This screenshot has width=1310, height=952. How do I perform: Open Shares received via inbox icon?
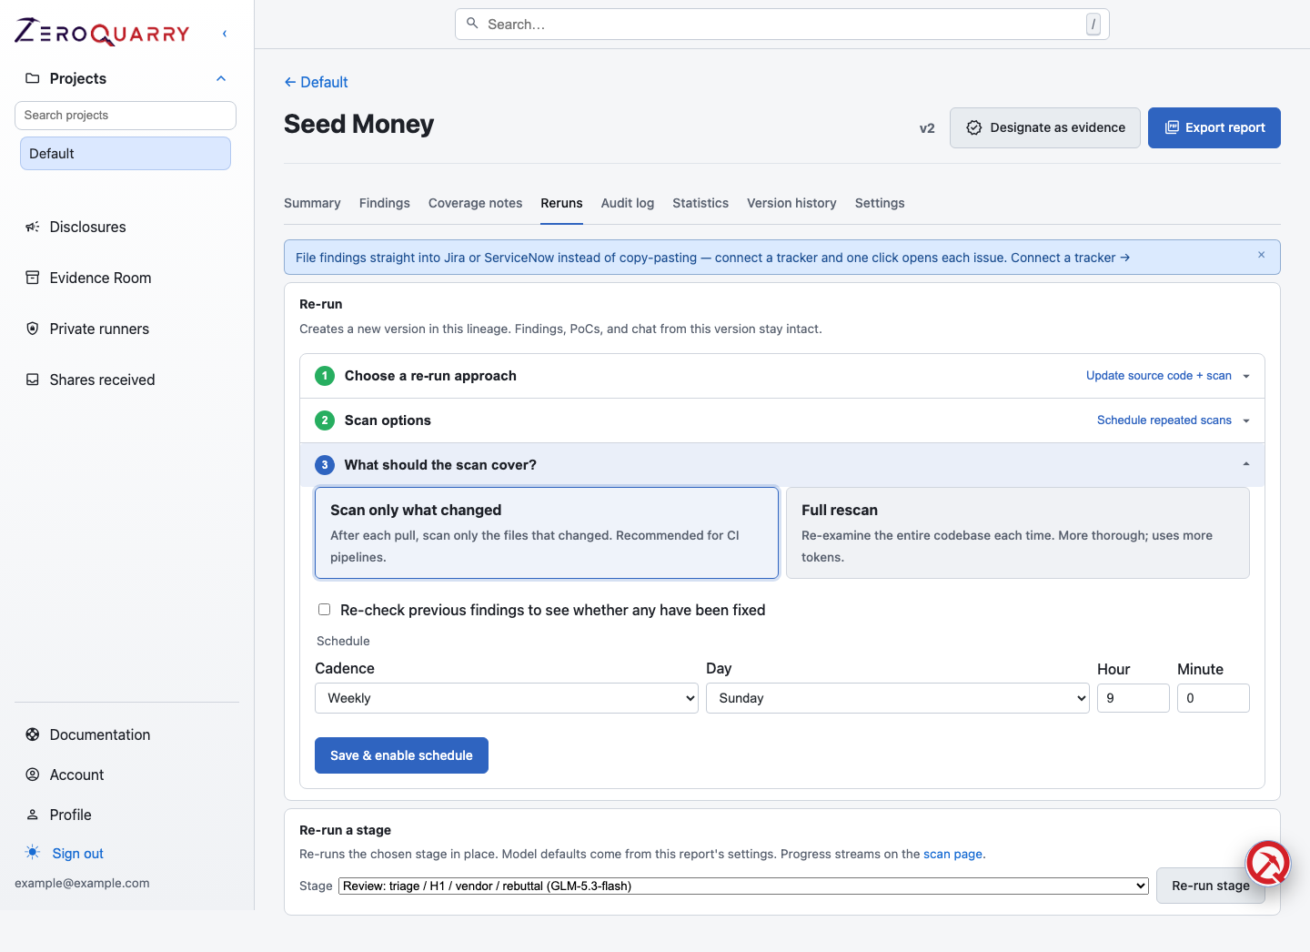[x=33, y=380]
